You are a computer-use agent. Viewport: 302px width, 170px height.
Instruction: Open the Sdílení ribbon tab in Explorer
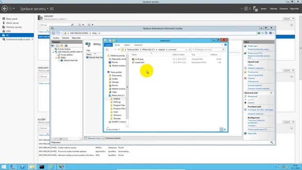click(127, 45)
